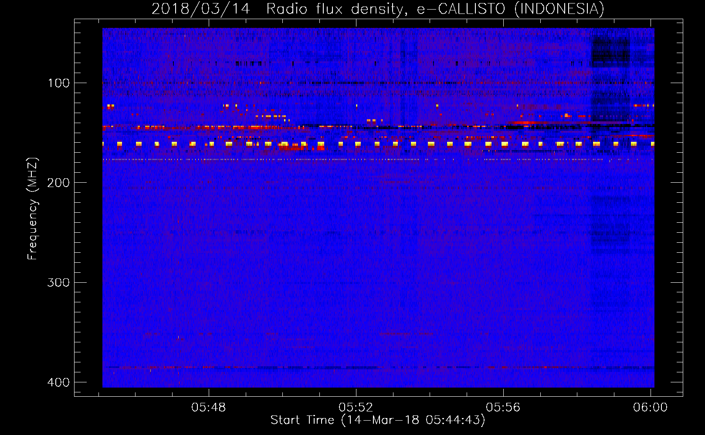The width and height of the screenshot is (705, 435).
Task: Click the Start Time axis caption
Action: tap(378, 420)
